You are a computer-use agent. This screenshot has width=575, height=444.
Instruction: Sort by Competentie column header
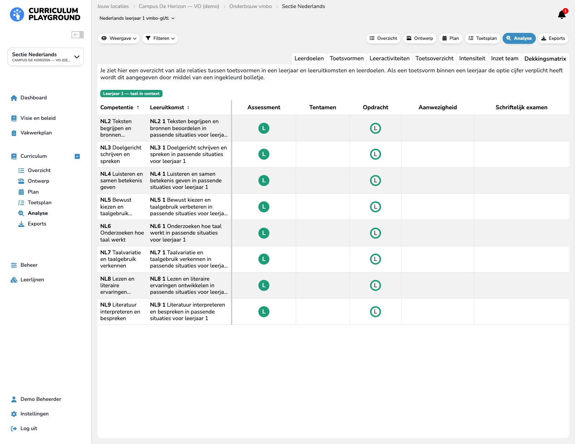click(x=120, y=107)
